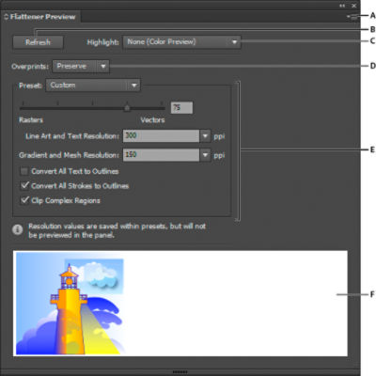The image size is (376, 376).
Task: Cycle panel view with Flattener Preview arrows
Action: click(6, 17)
